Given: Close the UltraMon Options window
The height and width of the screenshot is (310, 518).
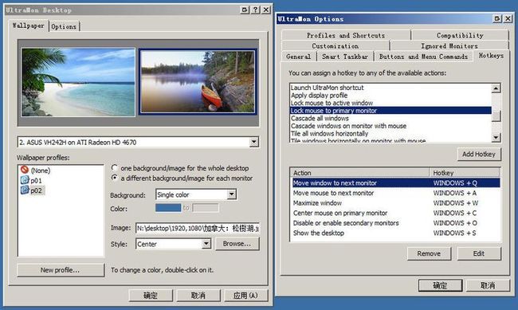Looking at the screenshot, I should click(508, 18).
